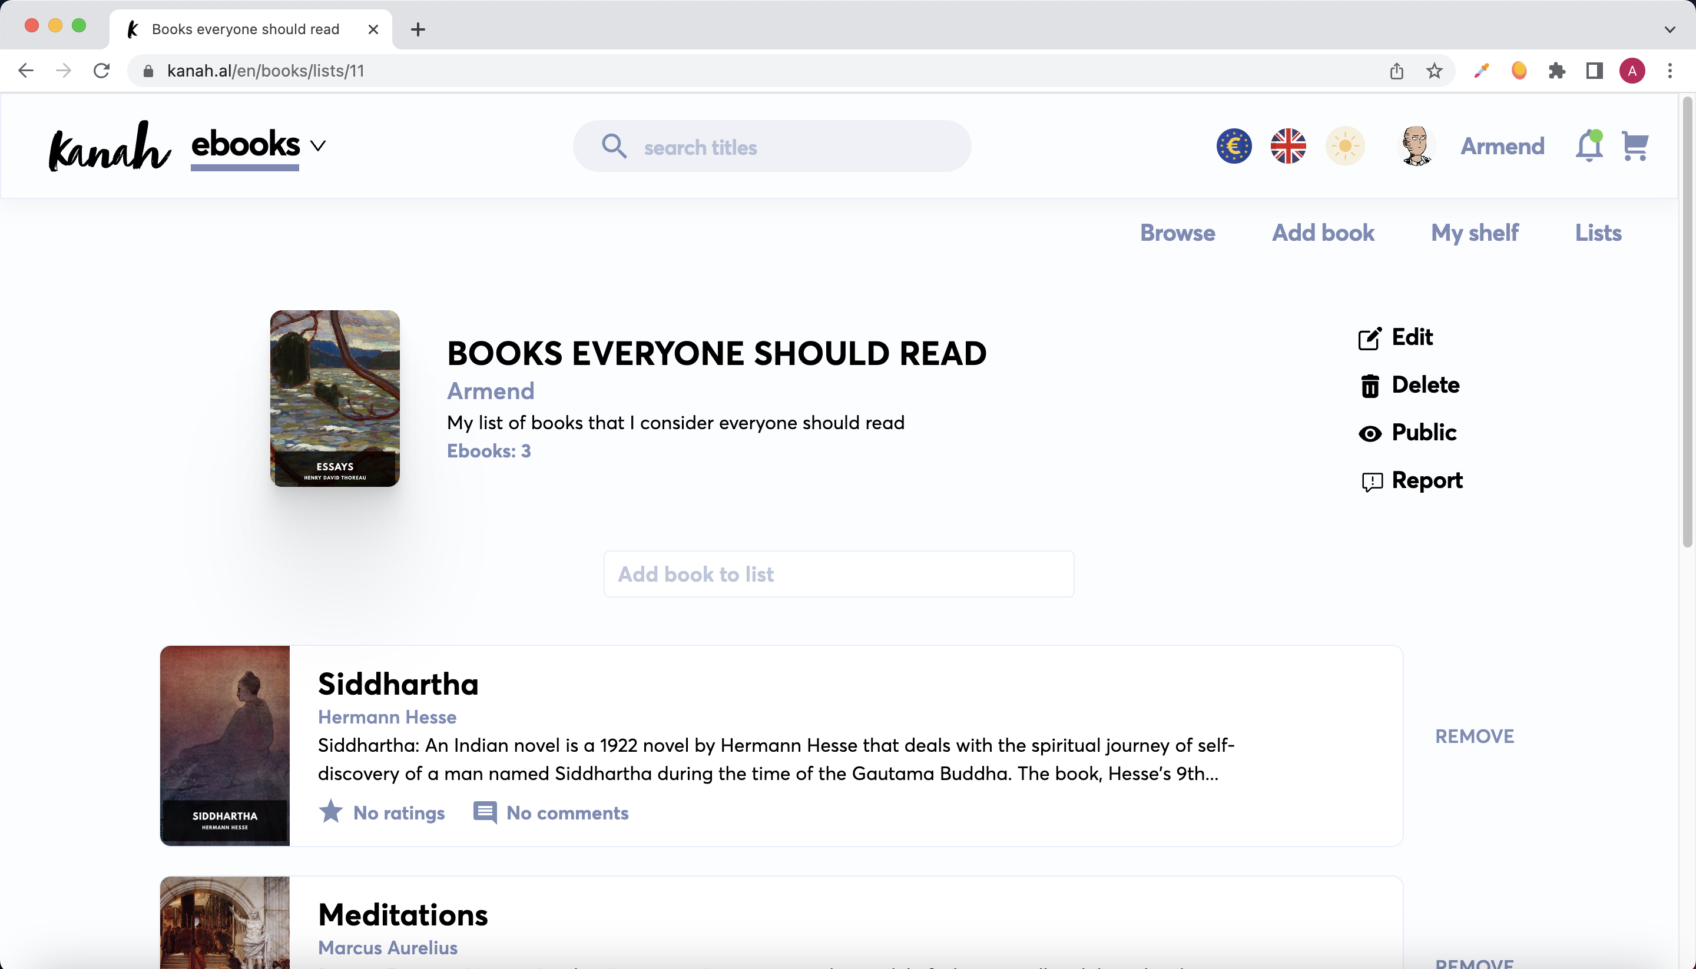Open the user avatar picture
Viewport: 1696px width, 969px height.
click(1416, 146)
